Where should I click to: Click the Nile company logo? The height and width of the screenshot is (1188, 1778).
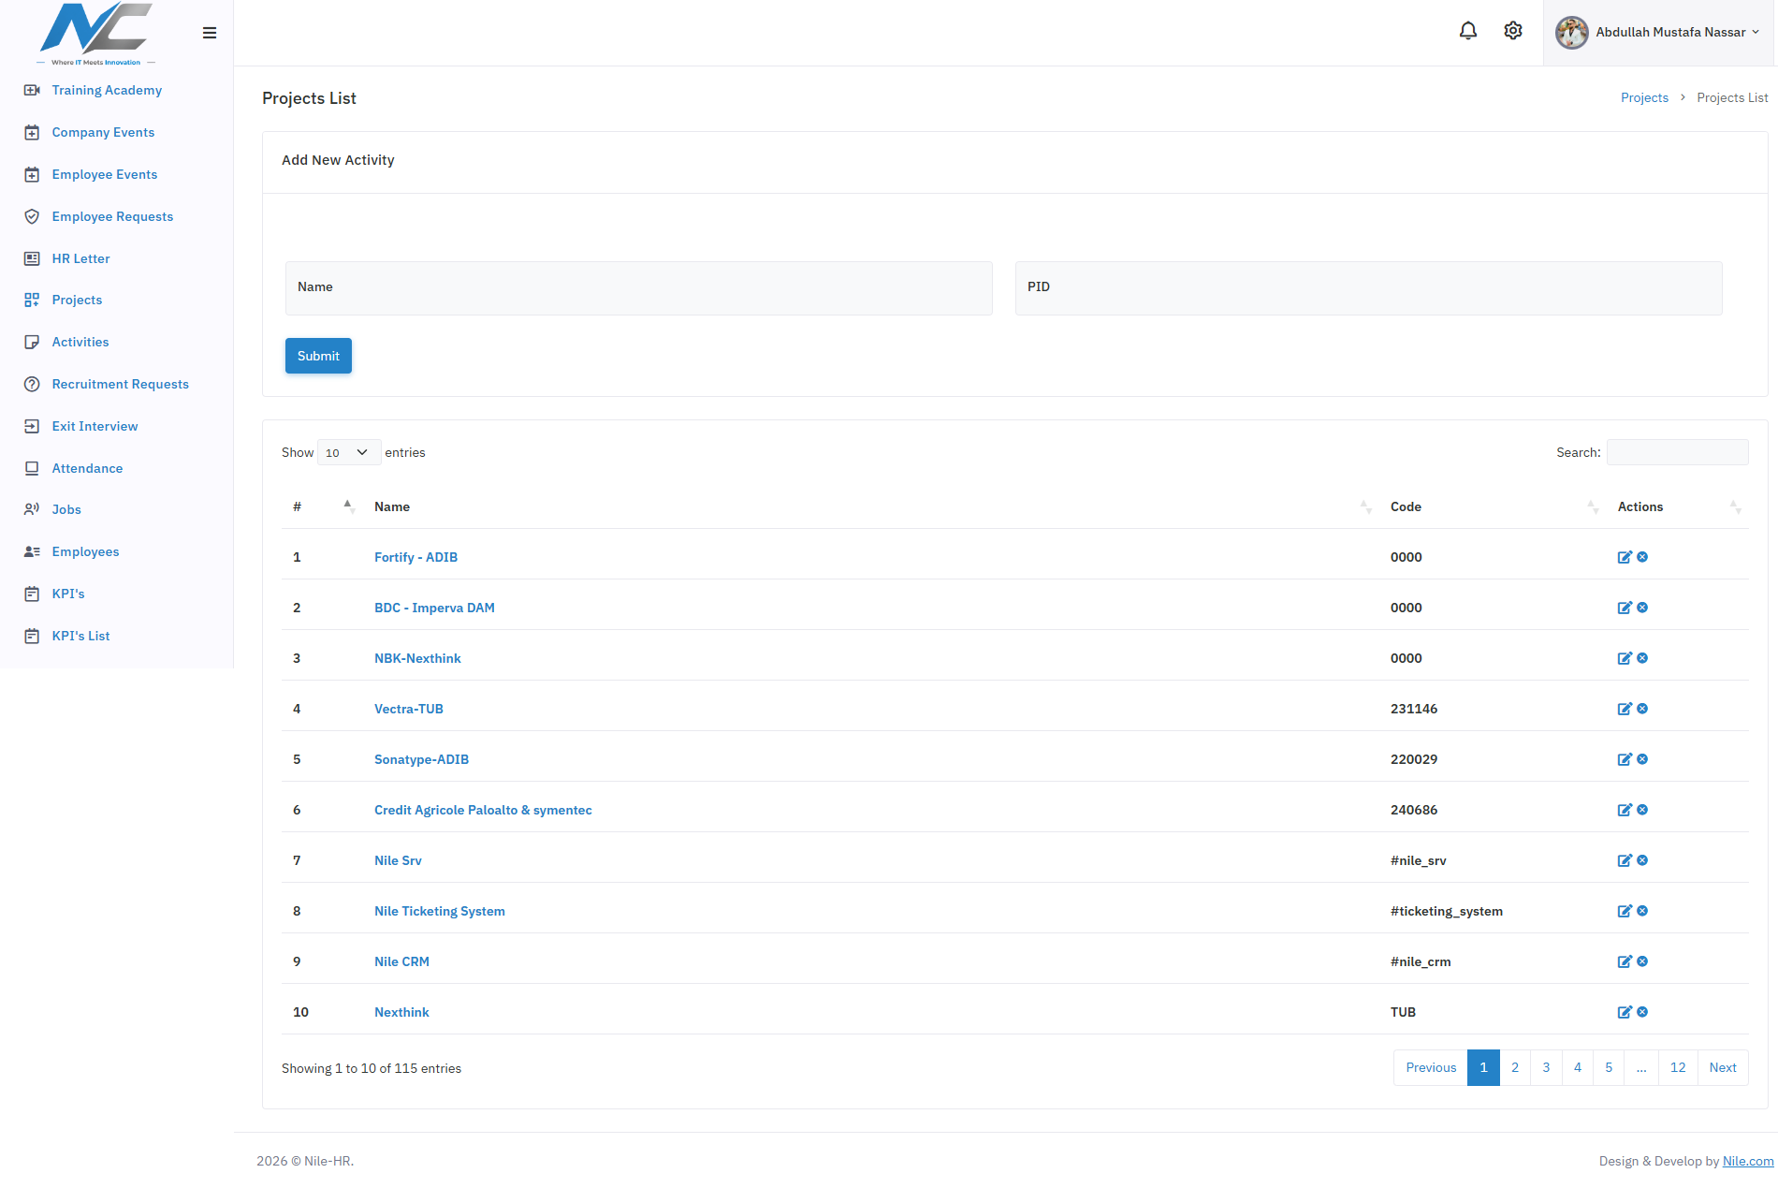pos(96,34)
